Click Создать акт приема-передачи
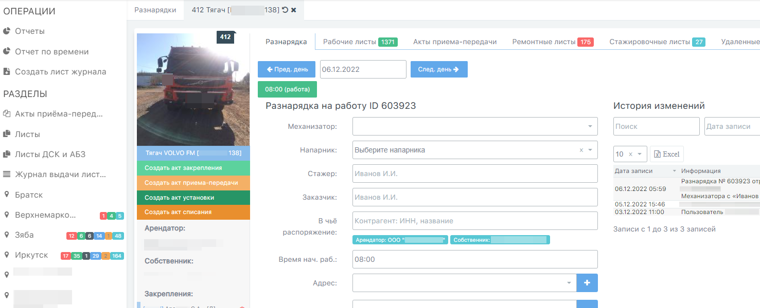This screenshot has height=308, width=760. point(193,183)
